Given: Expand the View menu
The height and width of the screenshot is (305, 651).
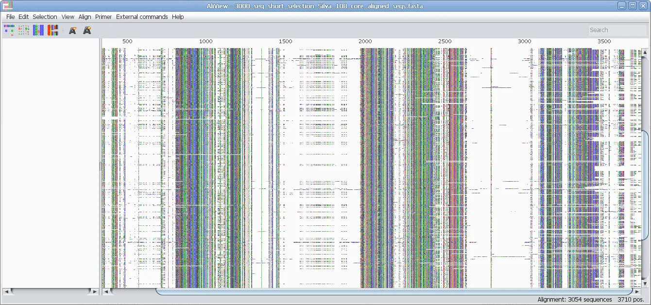Looking at the screenshot, I should point(68,17).
